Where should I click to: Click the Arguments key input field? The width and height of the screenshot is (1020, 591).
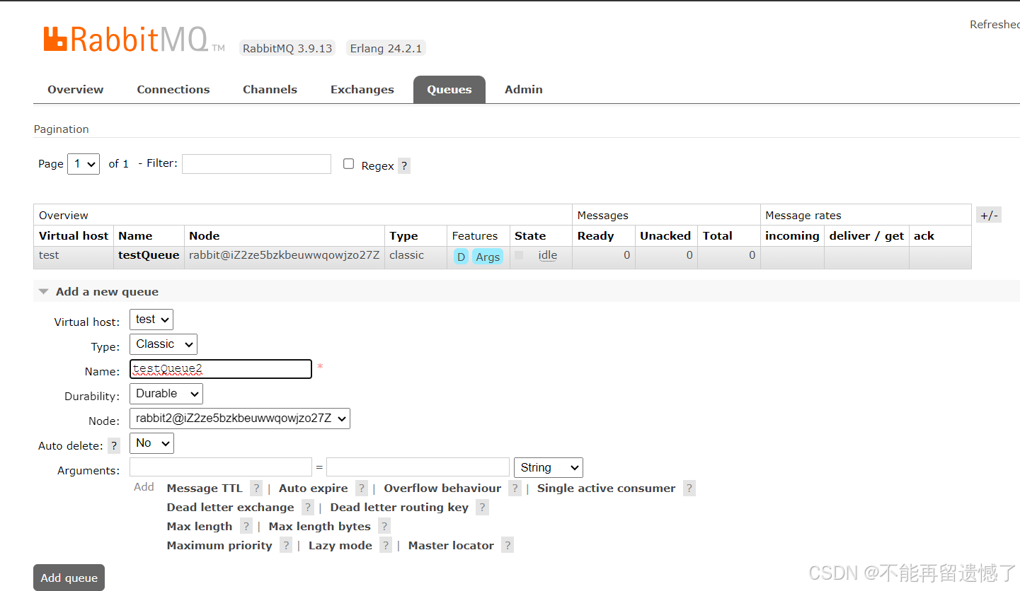[221, 467]
